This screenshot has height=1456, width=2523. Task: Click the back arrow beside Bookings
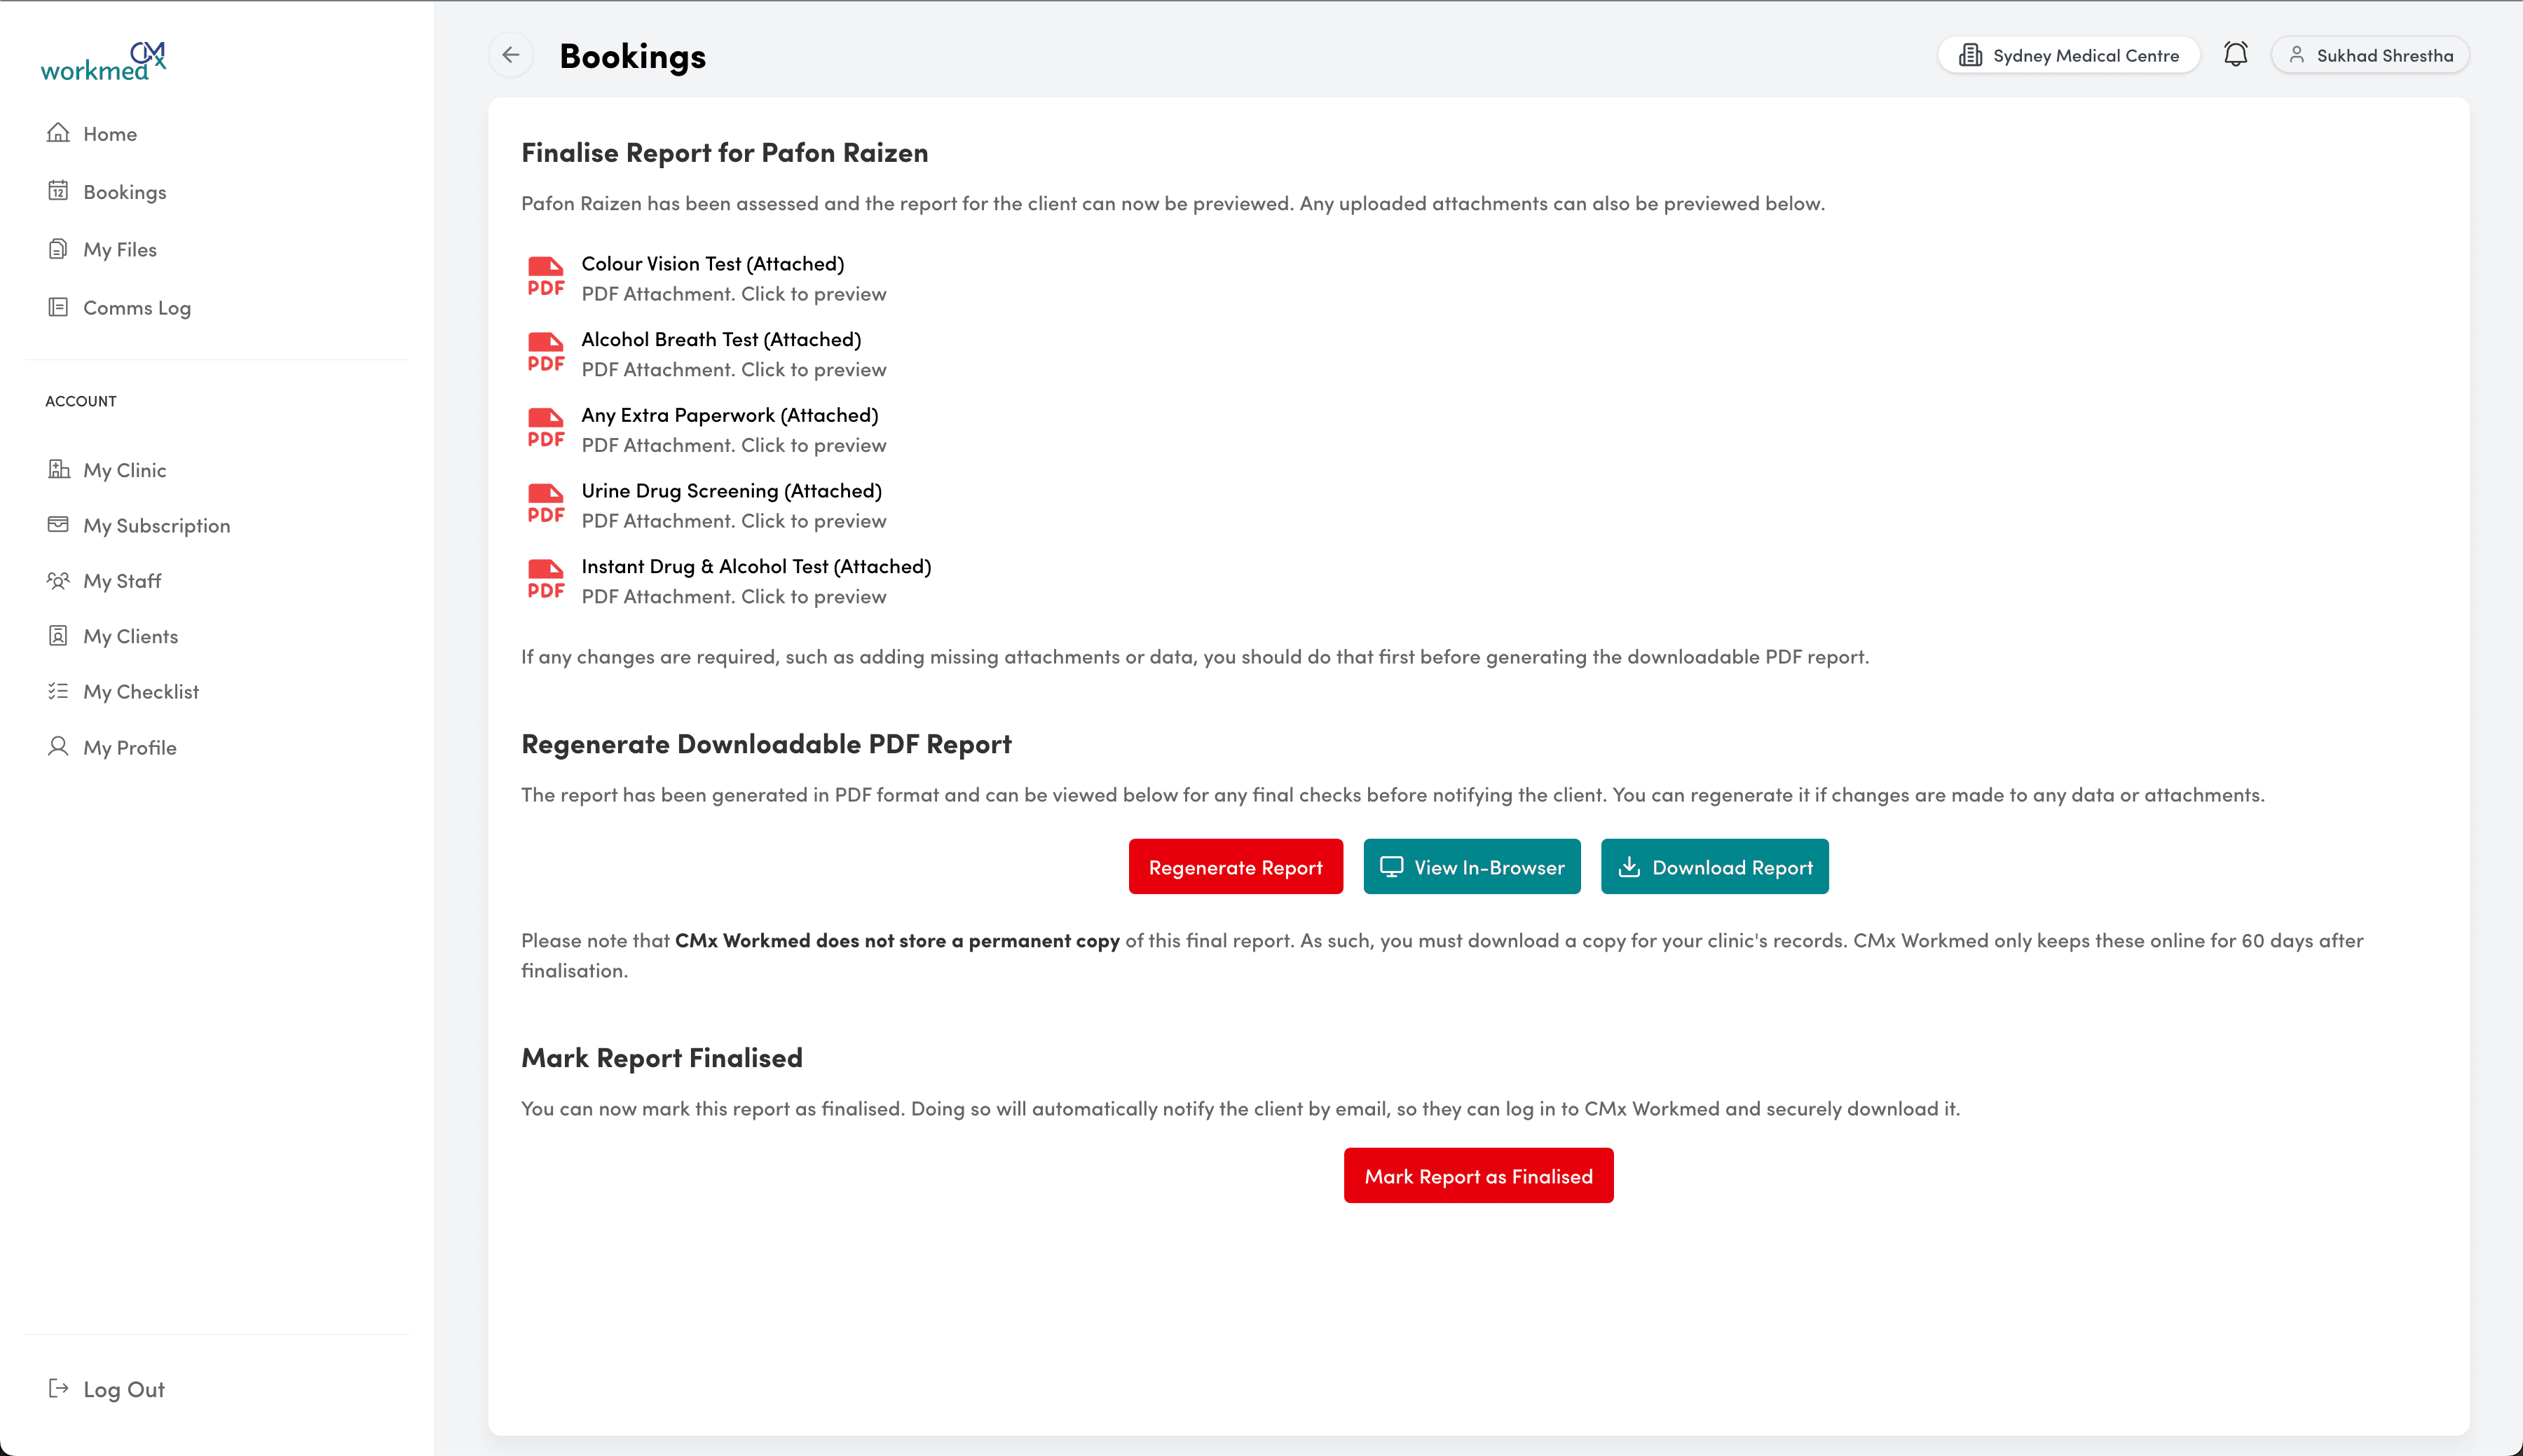[x=511, y=55]
